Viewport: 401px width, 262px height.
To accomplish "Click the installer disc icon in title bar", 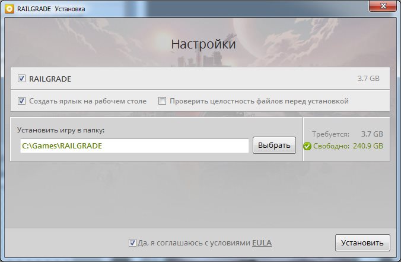I will (9, 9).
